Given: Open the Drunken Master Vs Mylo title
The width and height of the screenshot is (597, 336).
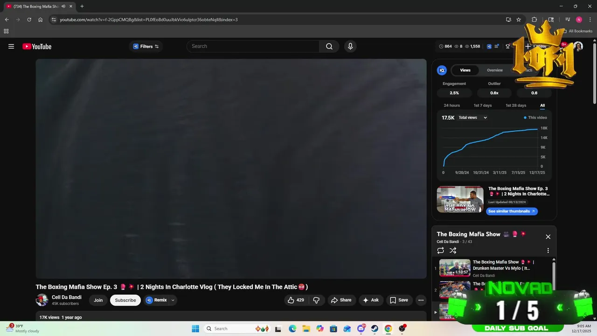Looking at the screenshot, I should click(503, 265).
